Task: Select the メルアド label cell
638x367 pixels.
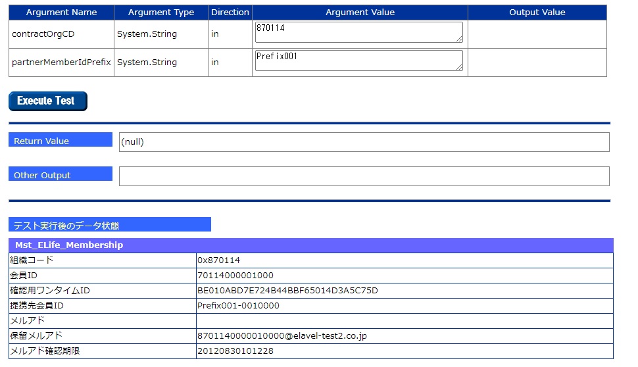Action: click(103, 320)
